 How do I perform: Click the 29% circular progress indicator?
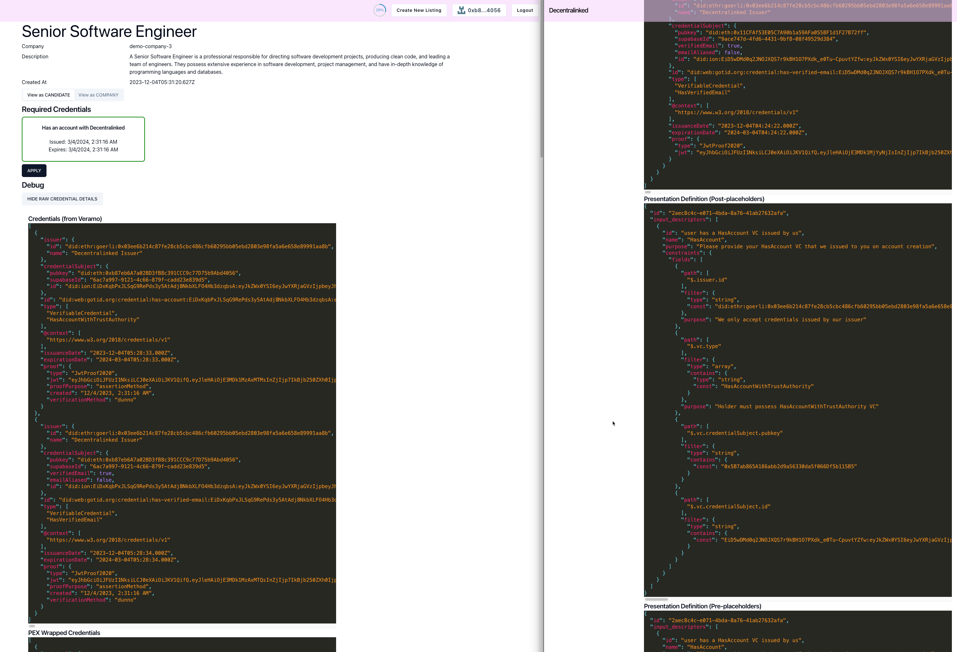pyautogui.click(x=379, y=10)
